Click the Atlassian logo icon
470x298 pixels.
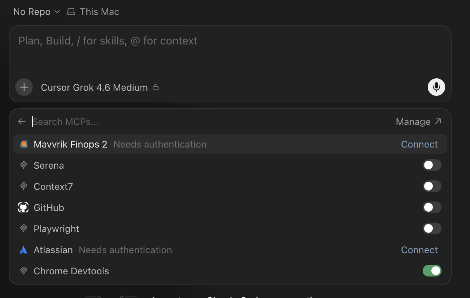click(x=23, y=250)
